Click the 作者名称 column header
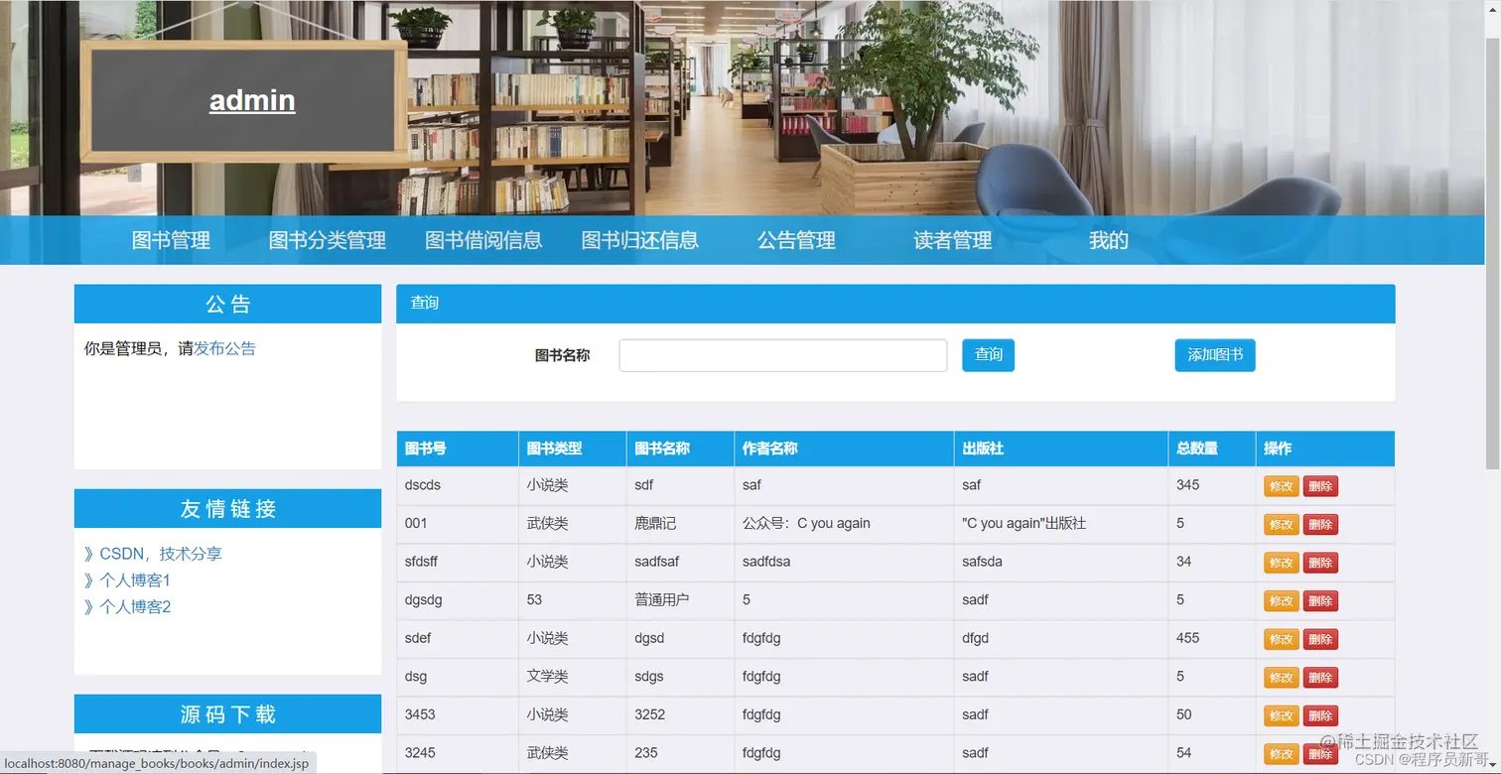 pos(845,449)
